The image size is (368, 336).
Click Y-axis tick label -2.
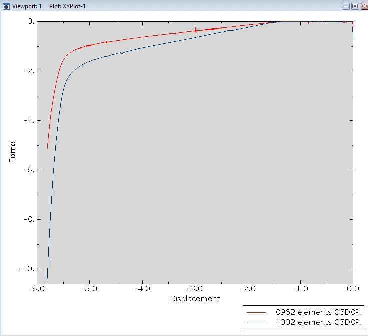[x=29, y=71]
